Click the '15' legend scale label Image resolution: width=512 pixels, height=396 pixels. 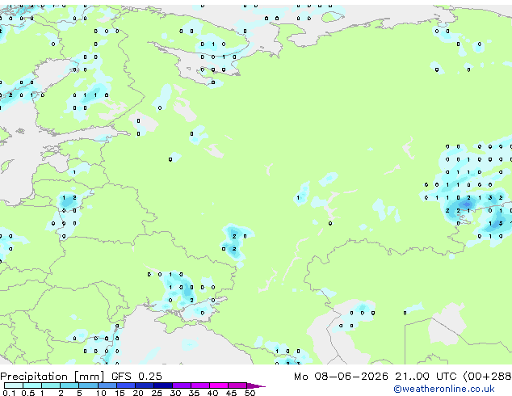tap(120, 393)
